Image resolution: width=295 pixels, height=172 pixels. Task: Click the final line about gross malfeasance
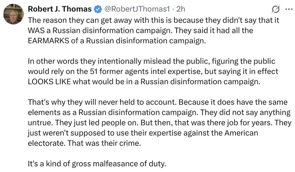point(97,163)
